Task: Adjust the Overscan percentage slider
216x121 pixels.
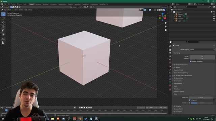Action: click(x=202, y=103)
